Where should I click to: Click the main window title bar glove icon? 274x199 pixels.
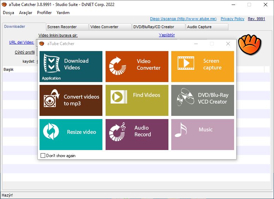point(4,5)
